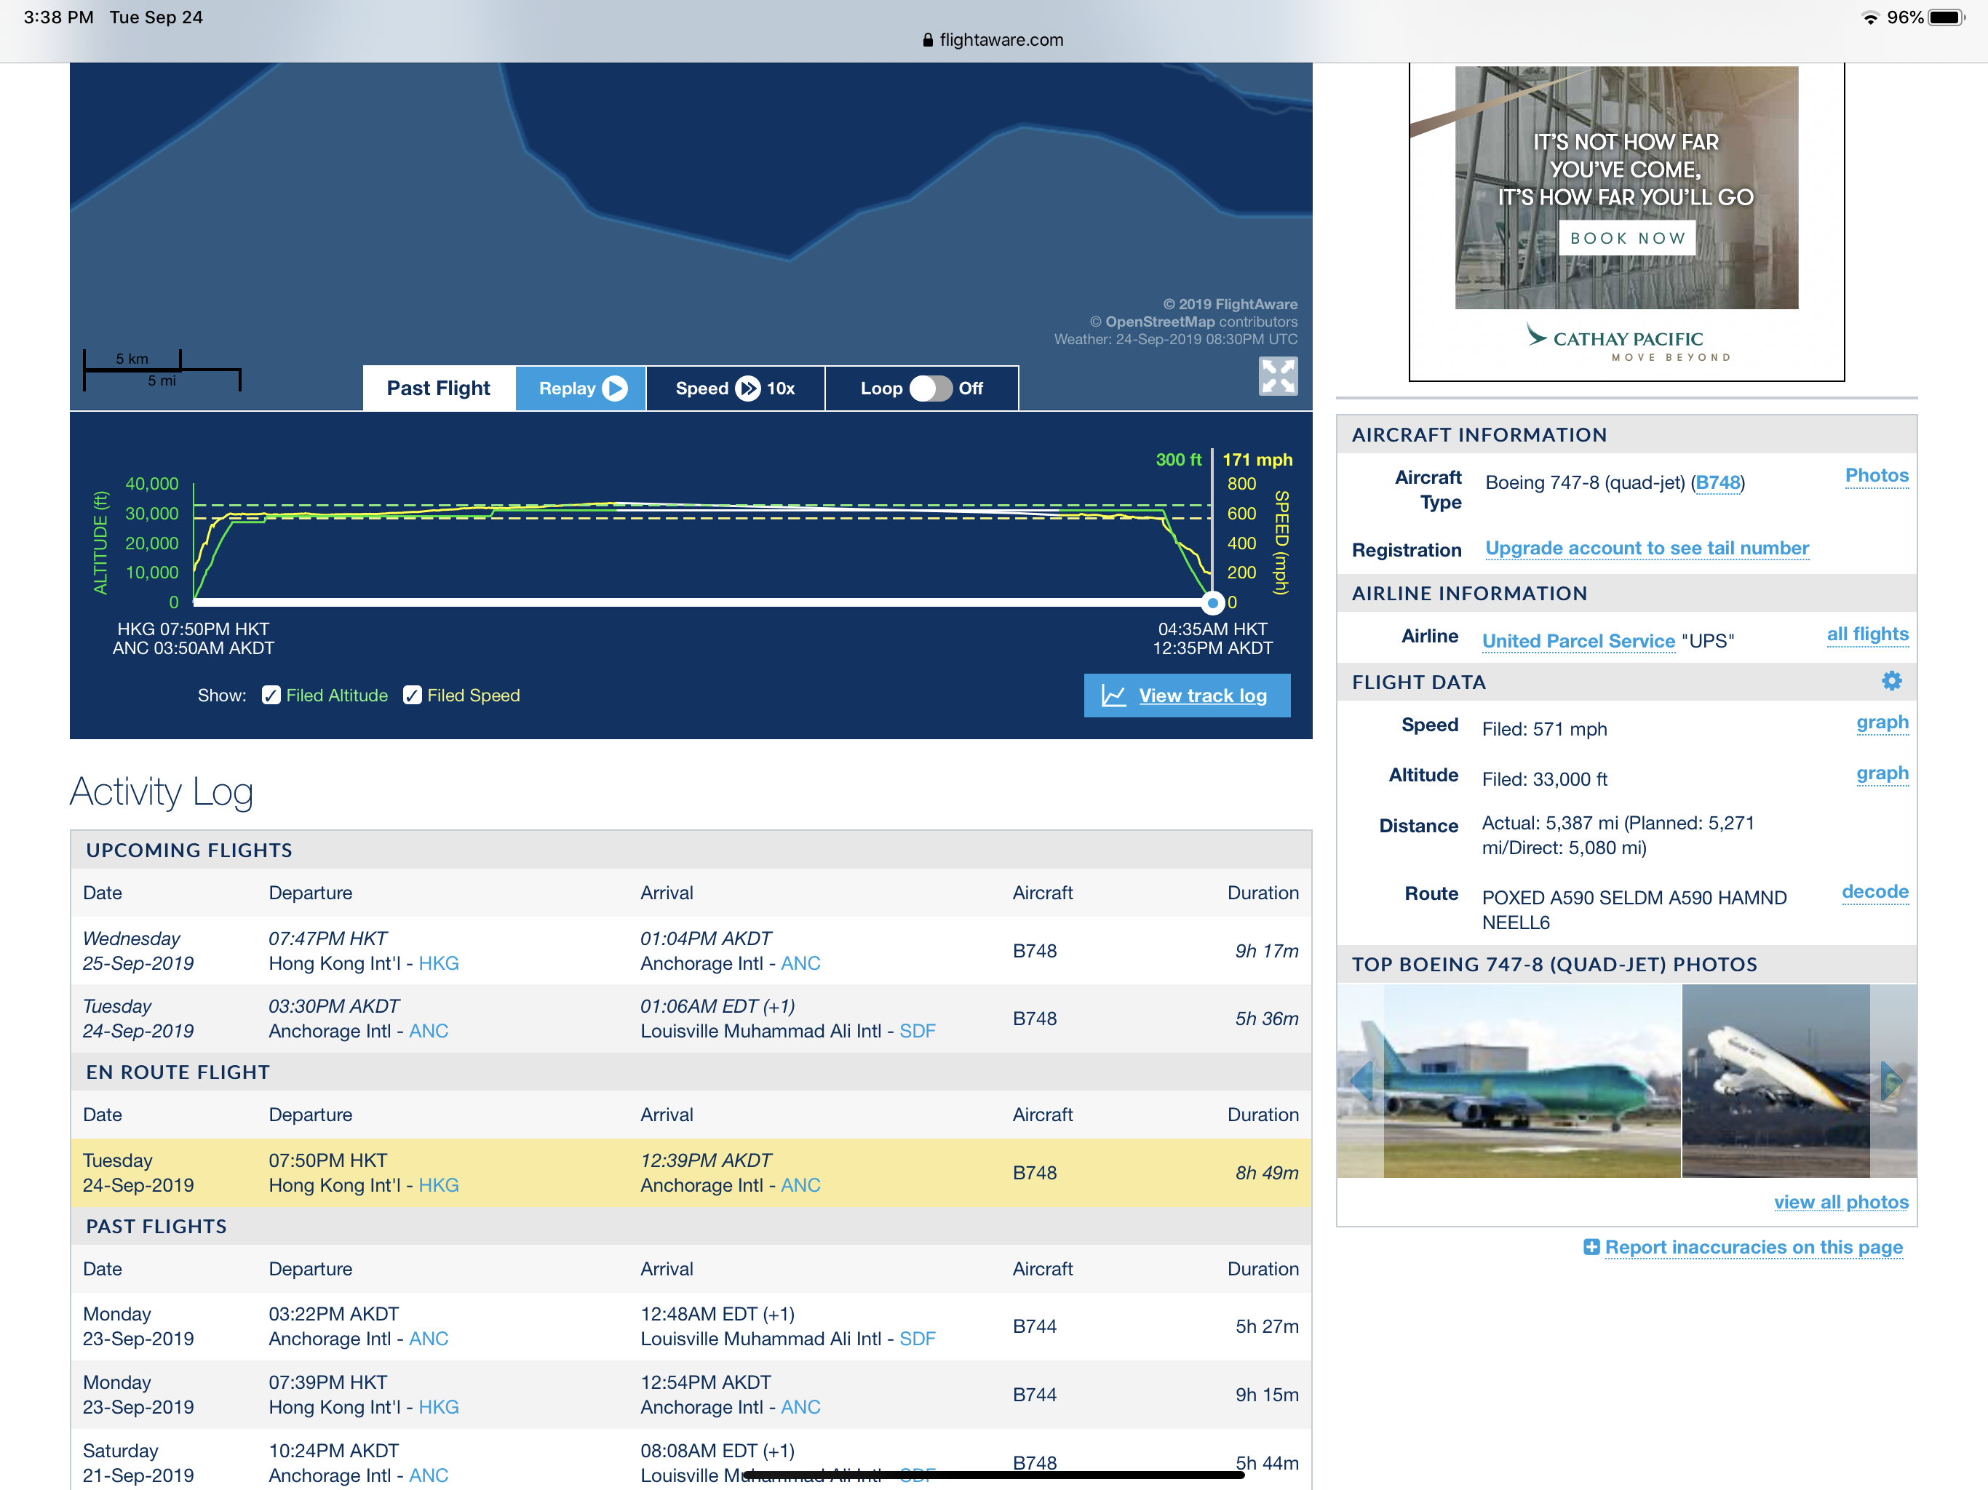Tap the lock icon in address bar
The image size is (1988, 1490).
tap(928, 41)
